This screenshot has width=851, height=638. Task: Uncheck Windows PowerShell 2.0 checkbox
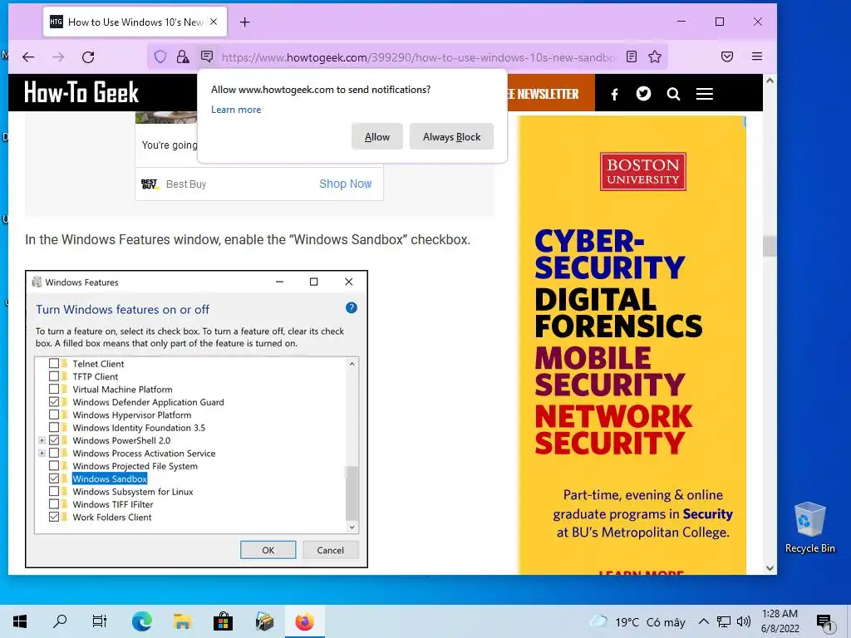(x=54, y=440)
